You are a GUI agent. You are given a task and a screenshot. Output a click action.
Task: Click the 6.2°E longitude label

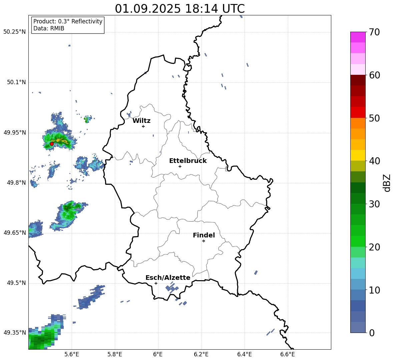201,355
